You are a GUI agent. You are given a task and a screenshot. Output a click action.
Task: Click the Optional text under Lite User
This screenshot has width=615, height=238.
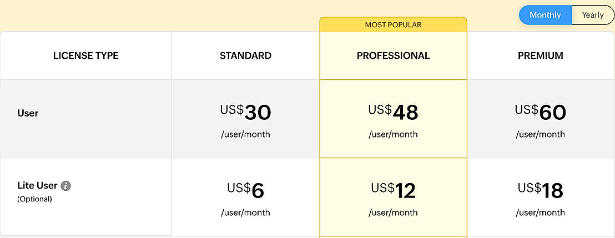34,199
